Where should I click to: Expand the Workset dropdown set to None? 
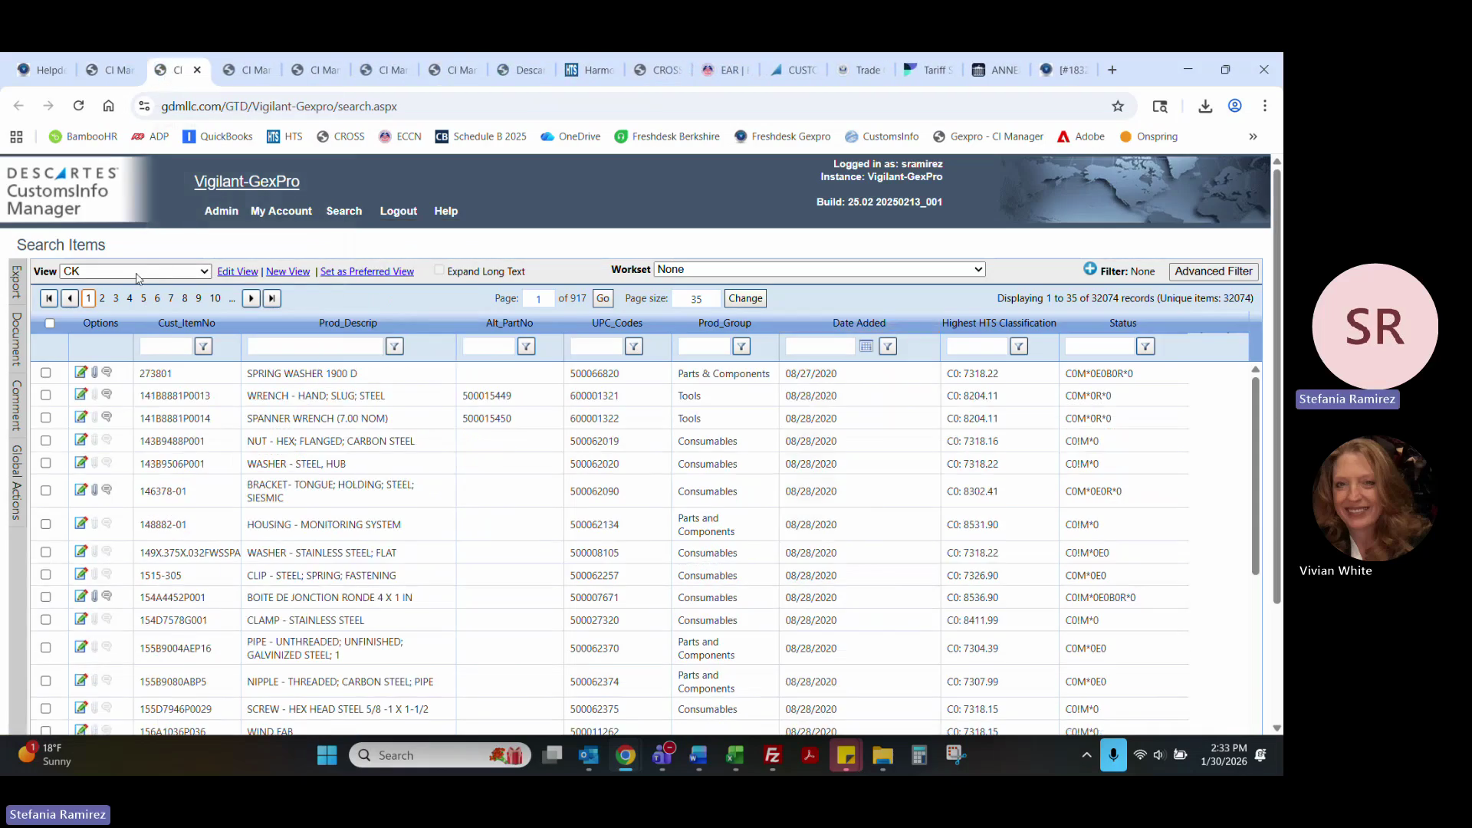(x=819, y=270)
